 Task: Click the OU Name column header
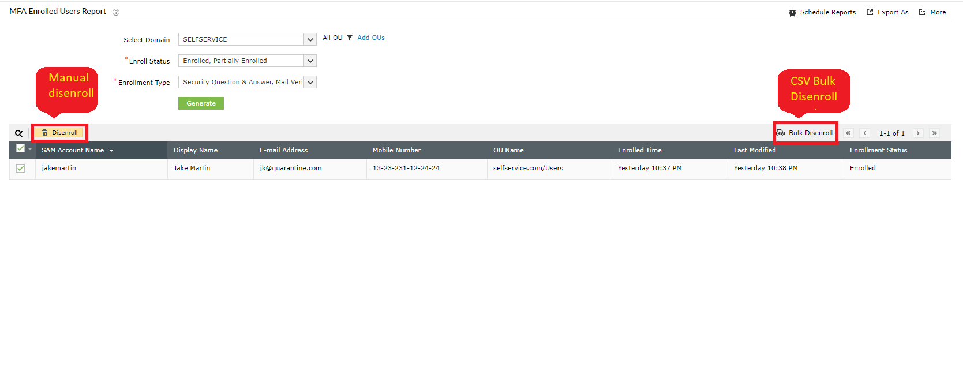tap(508, 150)
